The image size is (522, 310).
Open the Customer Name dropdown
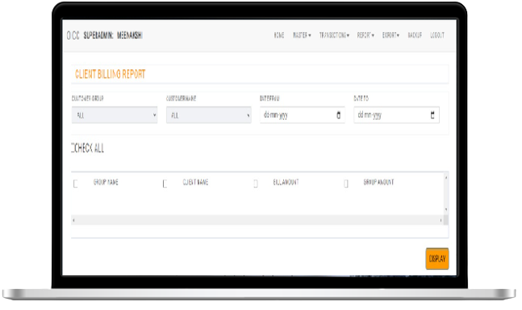pyautogui.click(x=209, y=115)
